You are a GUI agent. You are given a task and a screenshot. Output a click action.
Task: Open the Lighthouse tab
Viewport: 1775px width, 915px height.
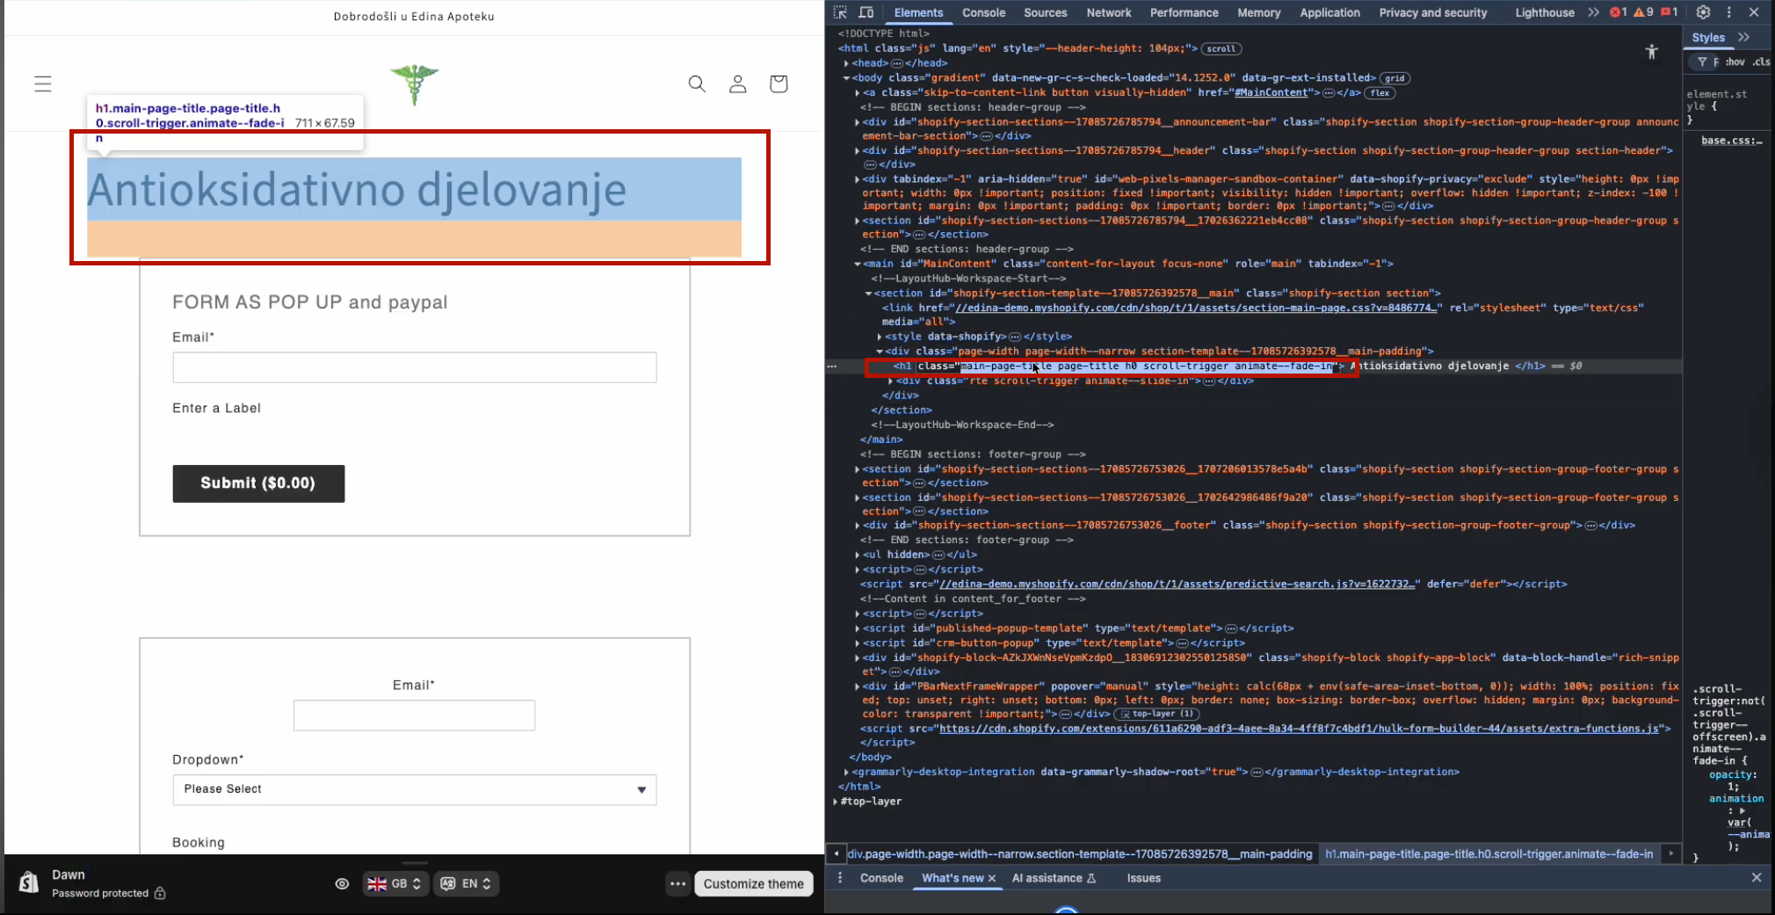click(x=1544, y=12)
